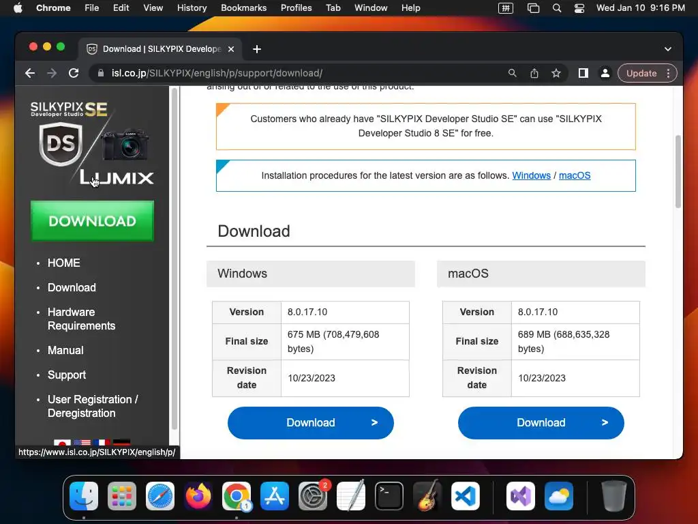Open the View menu
This screenshot has width=698, height=524.
(x=153, y=8)
